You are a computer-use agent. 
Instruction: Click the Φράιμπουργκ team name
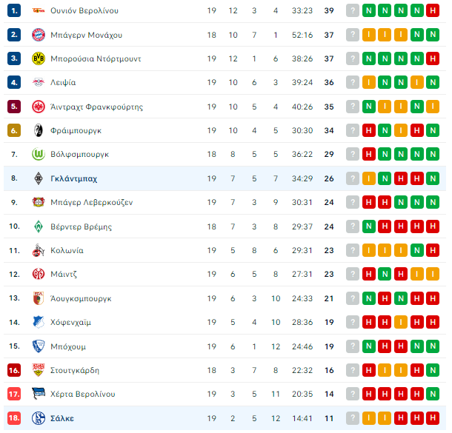76,131
